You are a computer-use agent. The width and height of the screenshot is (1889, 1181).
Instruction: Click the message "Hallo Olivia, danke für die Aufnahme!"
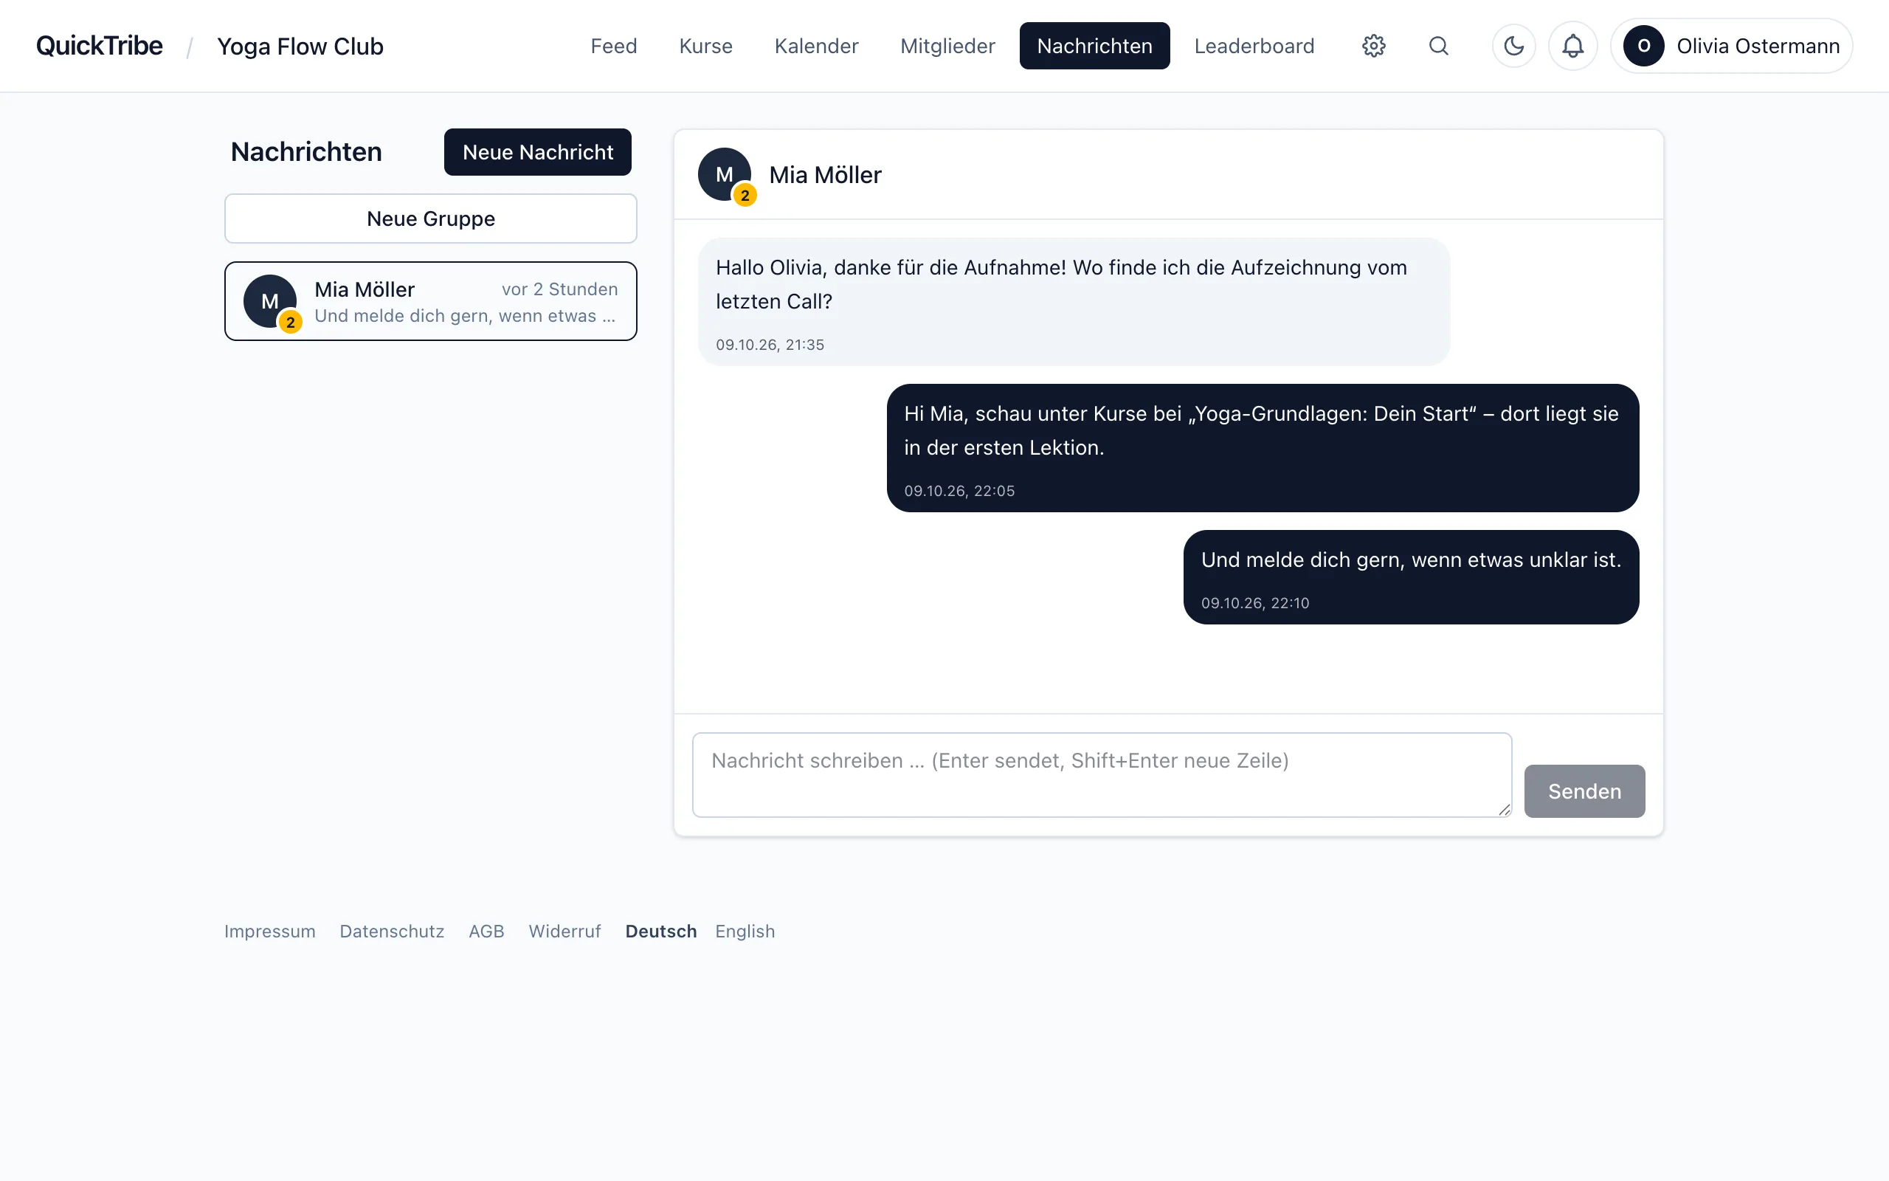coord(1074,301)
